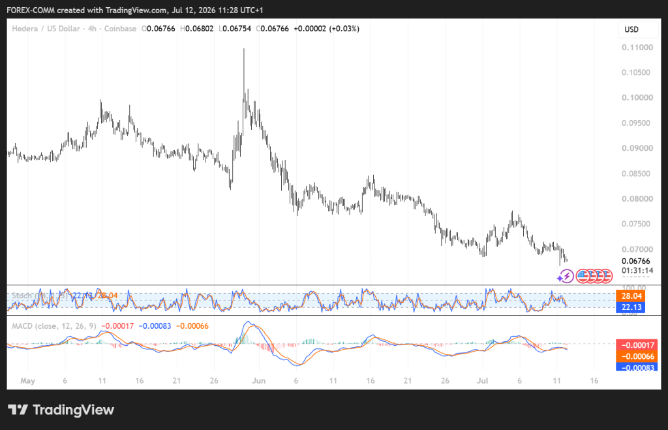
Task: Click the 0.07000 price axis label
Action: (637, 249)
